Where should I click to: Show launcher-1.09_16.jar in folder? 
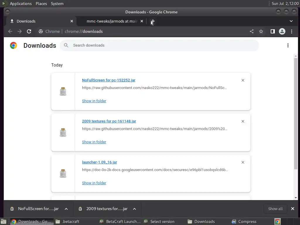[94, 183]
